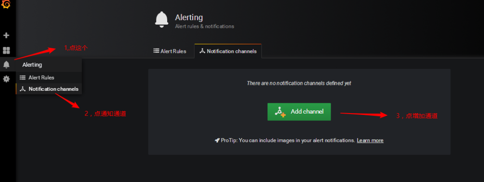Click node icon beside Notification channels in flyout menu
This screenshot has width=484, height=182.
point(22,89)
